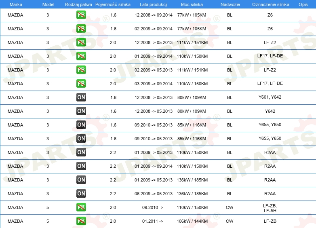
Task: Click the PB icon in the 03.2009 -> 09.2014 row
Action: click(81, 83)
